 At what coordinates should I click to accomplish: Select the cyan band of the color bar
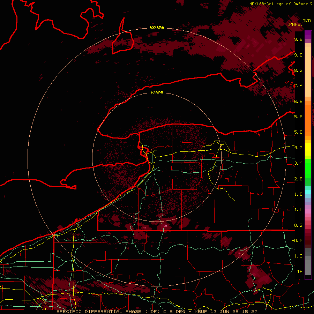(x=308, y=192)
